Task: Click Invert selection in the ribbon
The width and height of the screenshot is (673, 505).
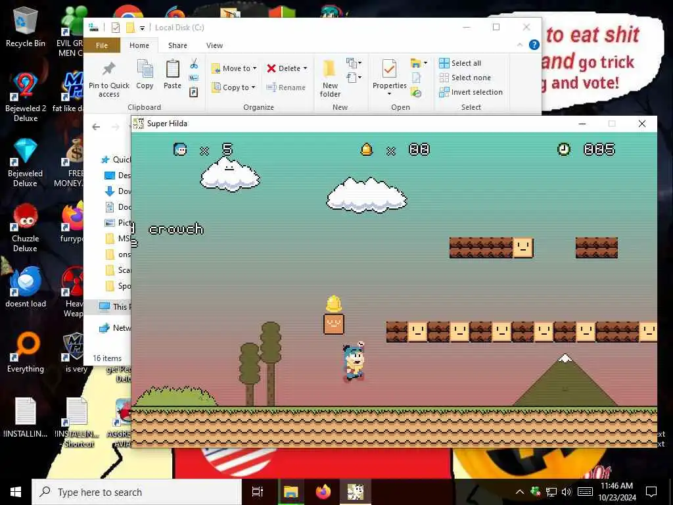Action: [x=471, y=92]
